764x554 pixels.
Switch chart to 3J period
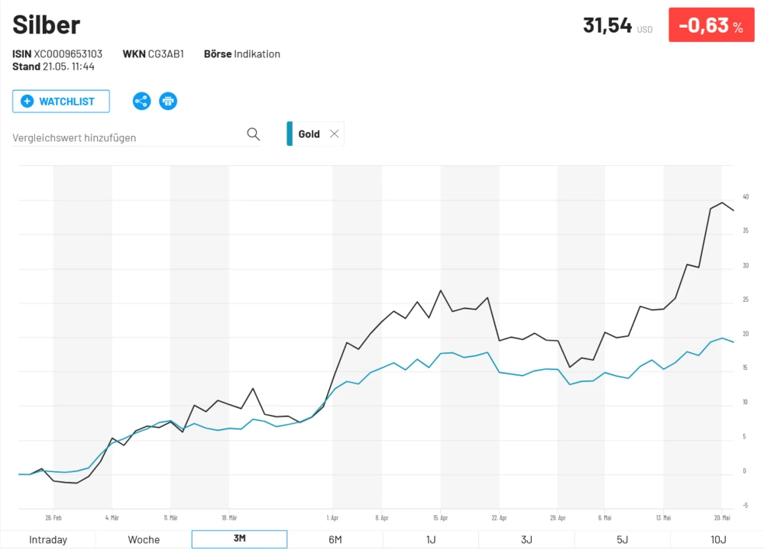(x=526, y=539)
